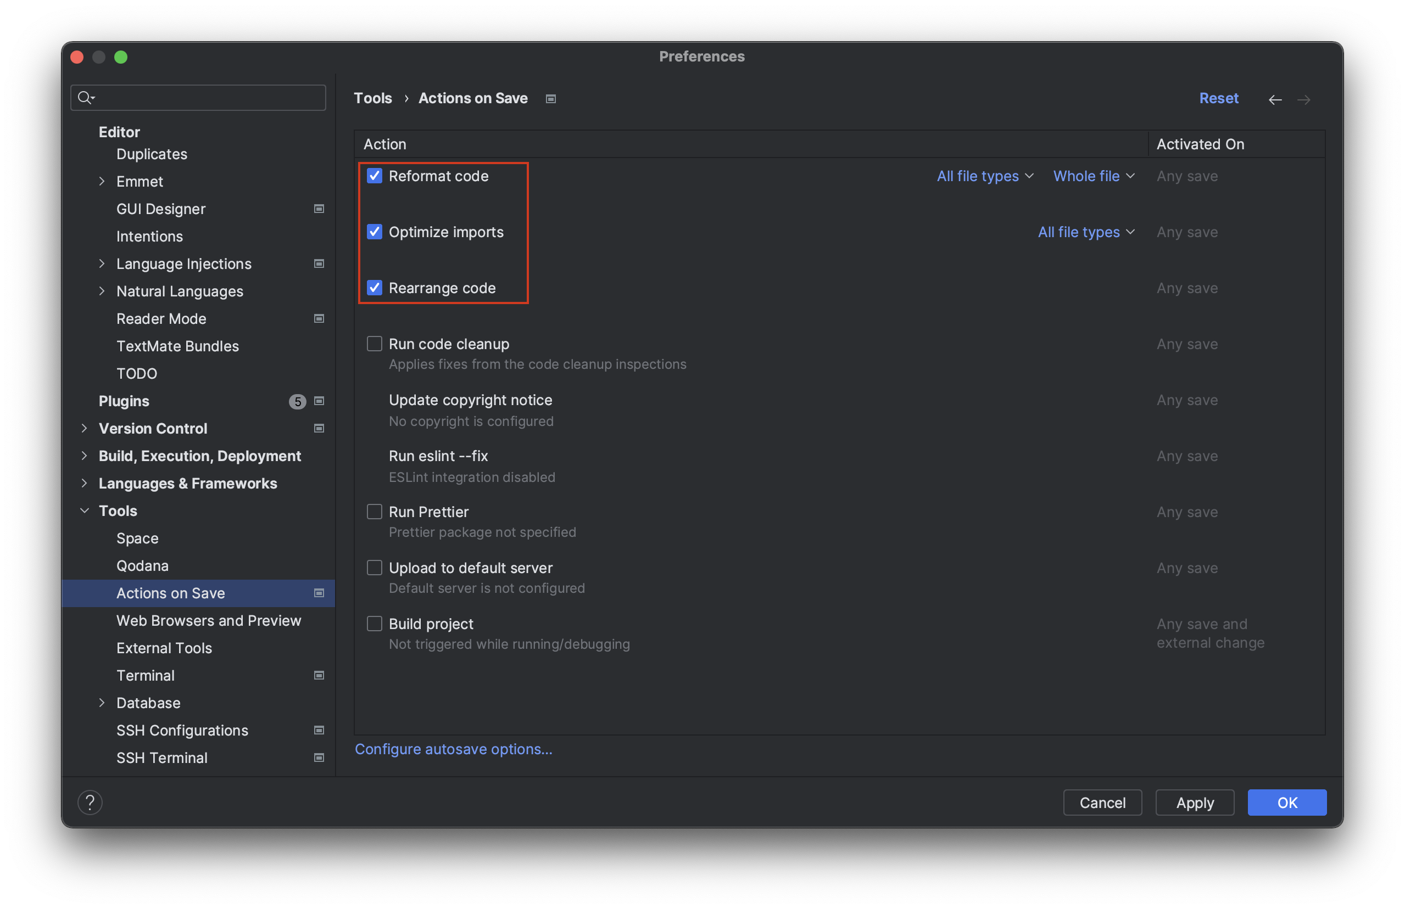Open All file types dropdown for Optimize imports

[1086, 232]
